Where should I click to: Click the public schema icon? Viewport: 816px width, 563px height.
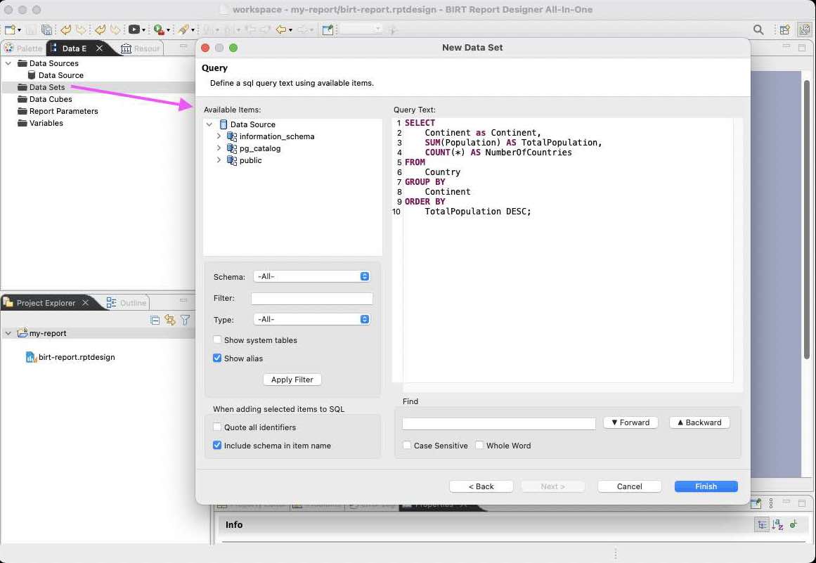(232, 160)
